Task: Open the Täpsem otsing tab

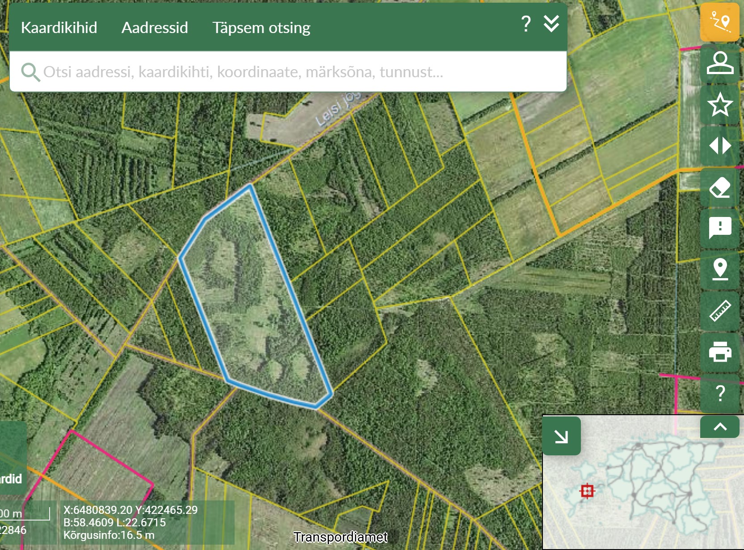Action: point(261,28)
